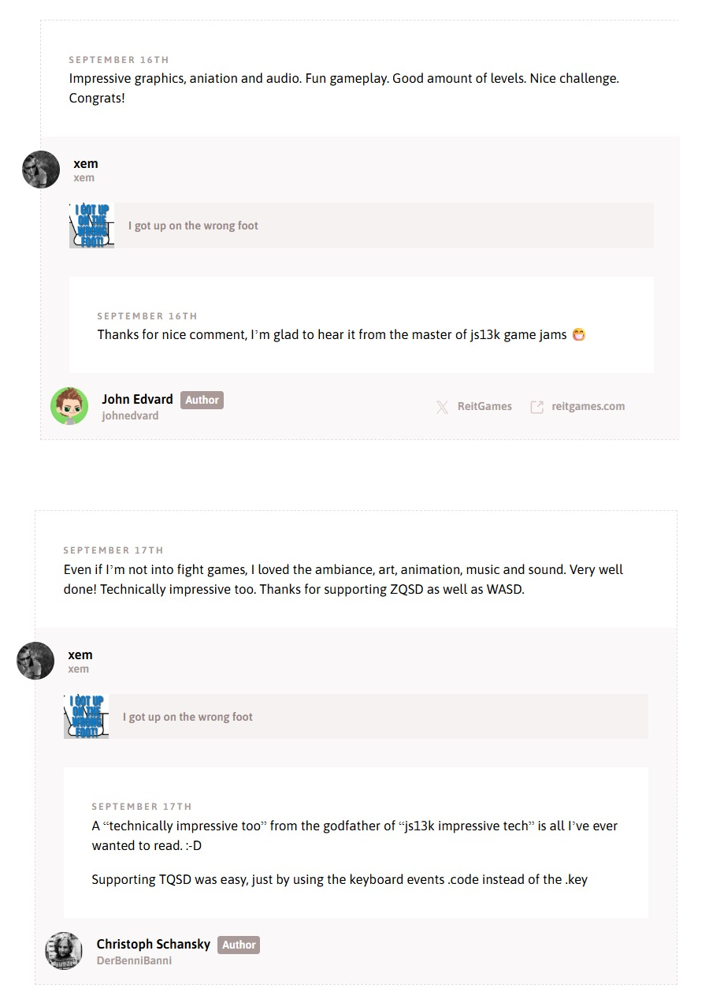Open game title link below the second xem comment

tap(187, 718)
